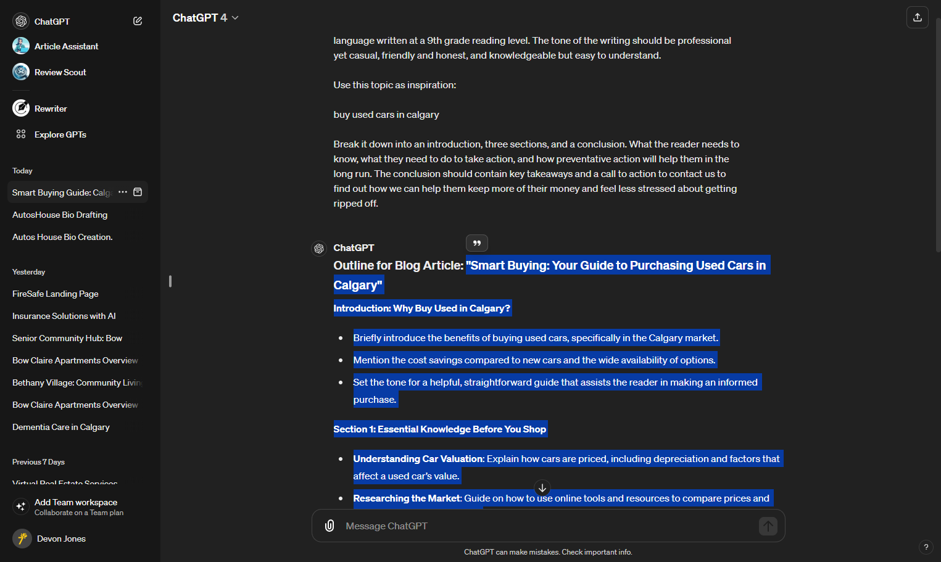Viewport: 941px width, 562px height.
Task: Click the conversation vertical scrollbar
Action: pyautogui.click(x=937, y=136)
